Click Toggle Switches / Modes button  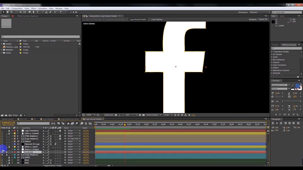[x=53, y=166]
